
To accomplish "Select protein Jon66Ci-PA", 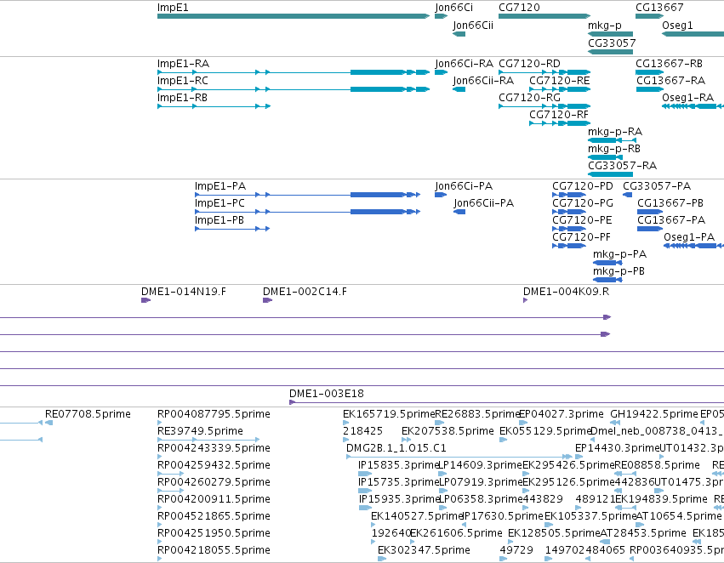I will 464,186.
